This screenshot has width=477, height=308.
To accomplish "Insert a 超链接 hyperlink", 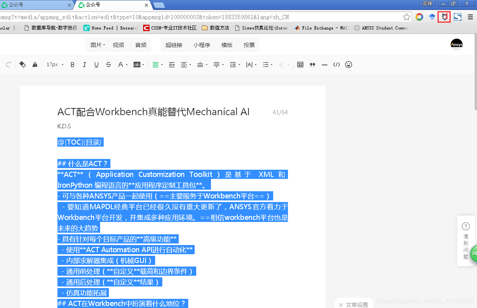I will tap(174, 45).
